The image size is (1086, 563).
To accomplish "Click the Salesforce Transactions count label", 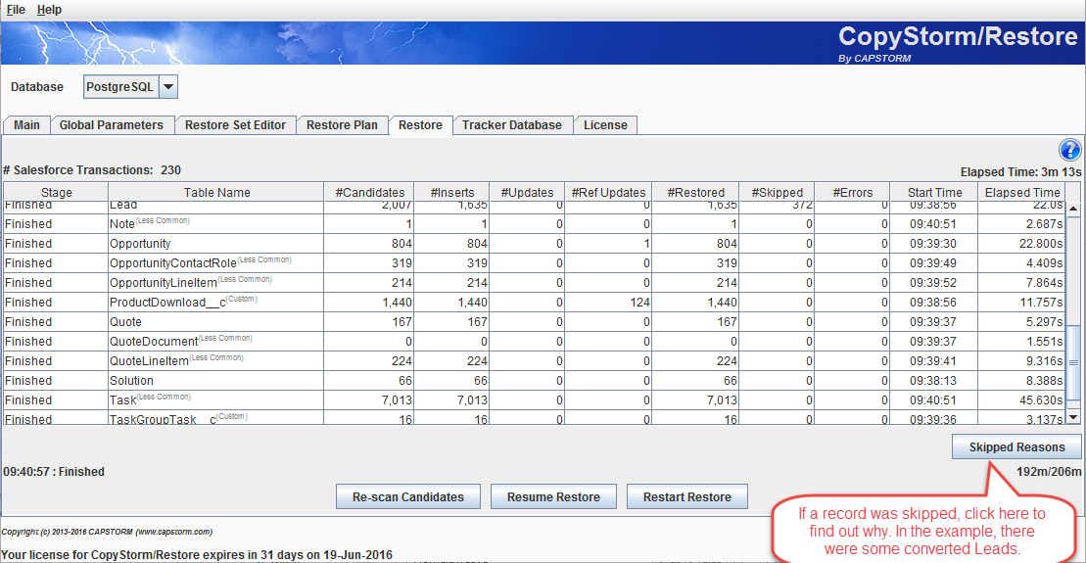I will 92,170.
